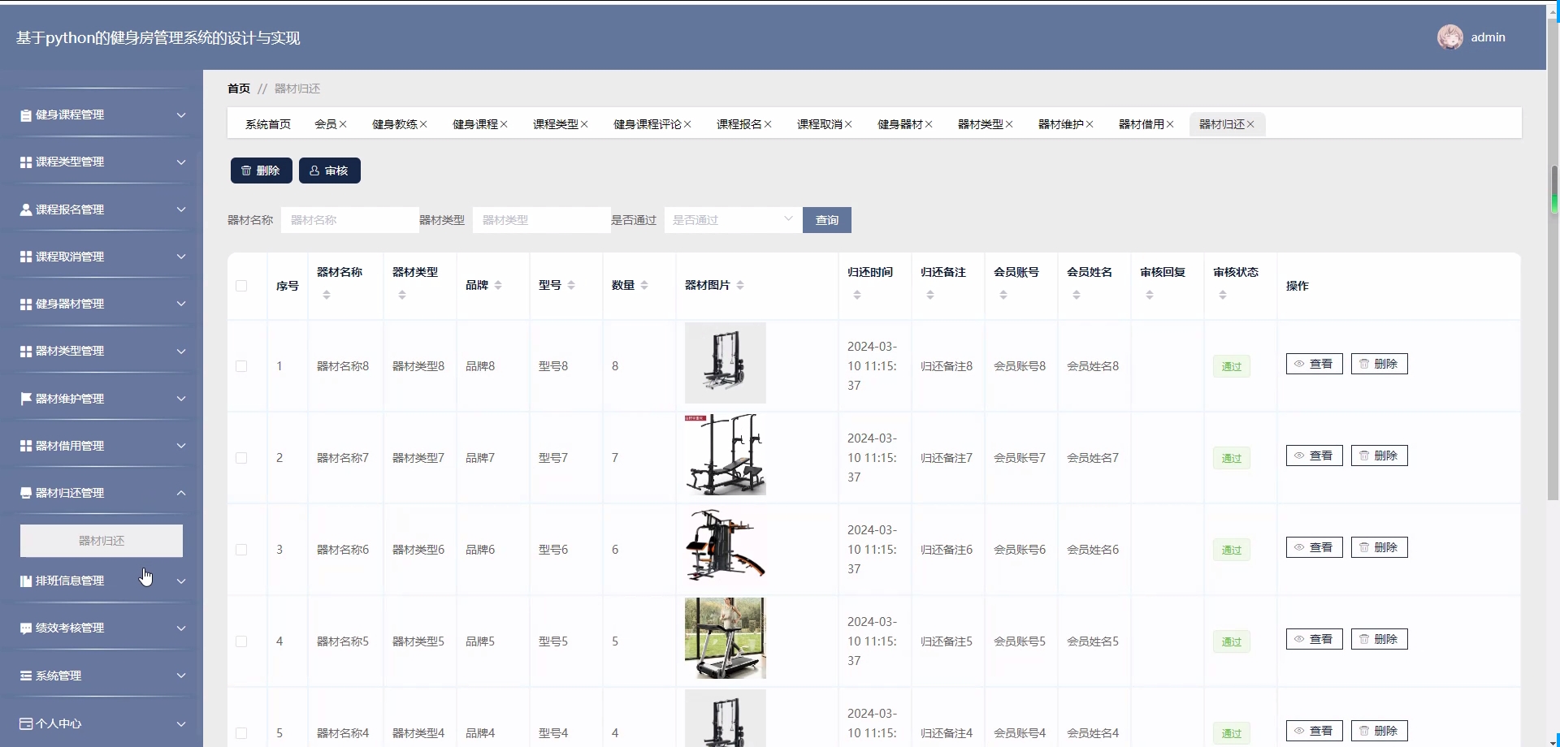The width and height of the screenshot is (1560, 747).
Task: Check the row 2 checkbox for 器材名称7
Action: [x=241, y=458]
